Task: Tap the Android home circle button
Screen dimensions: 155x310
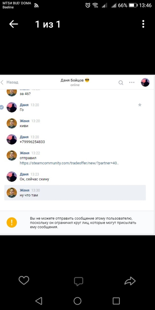Action: coord(77,301)
